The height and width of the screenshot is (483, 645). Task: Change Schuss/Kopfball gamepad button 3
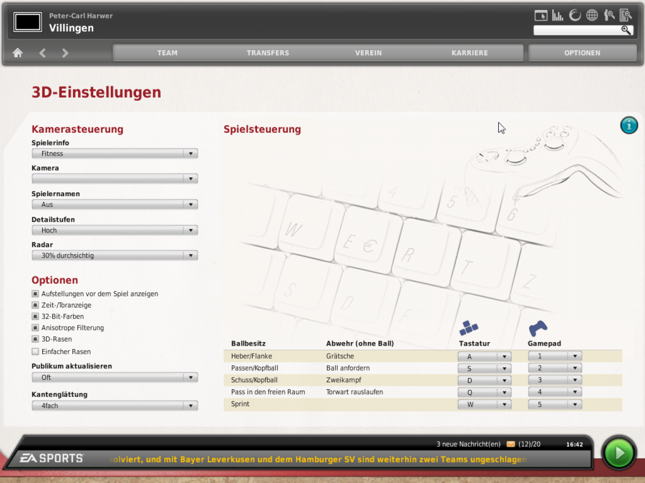click(555, 380)
